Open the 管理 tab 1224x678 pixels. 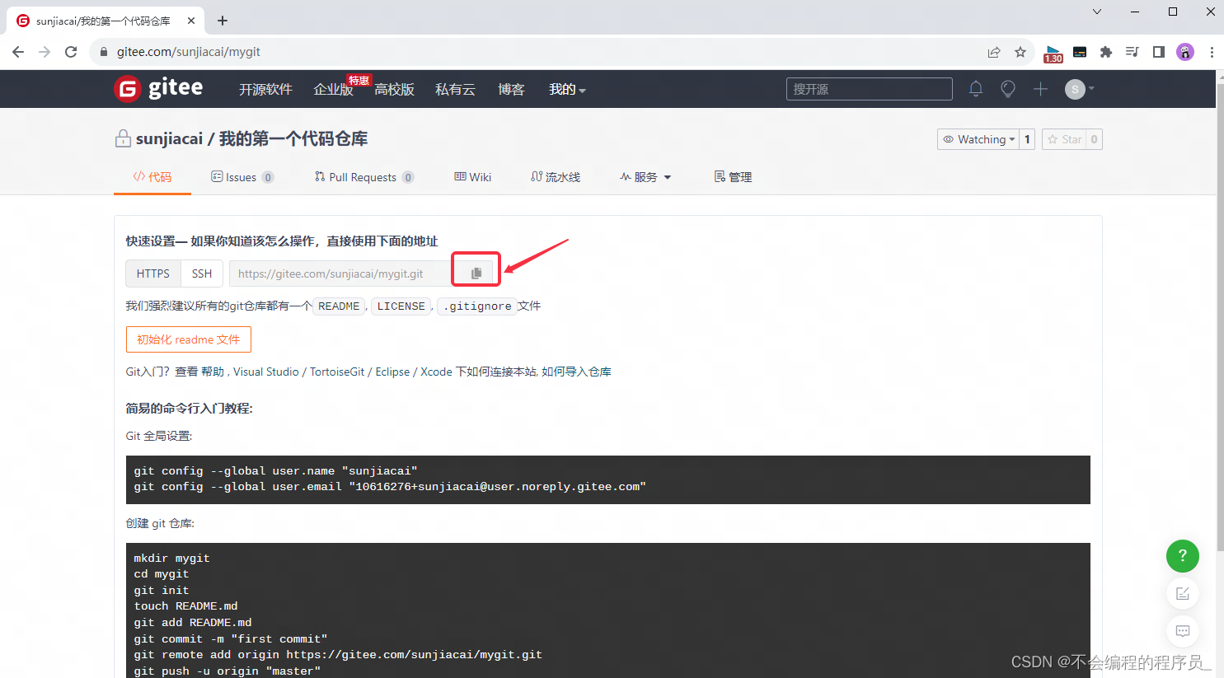733,177
